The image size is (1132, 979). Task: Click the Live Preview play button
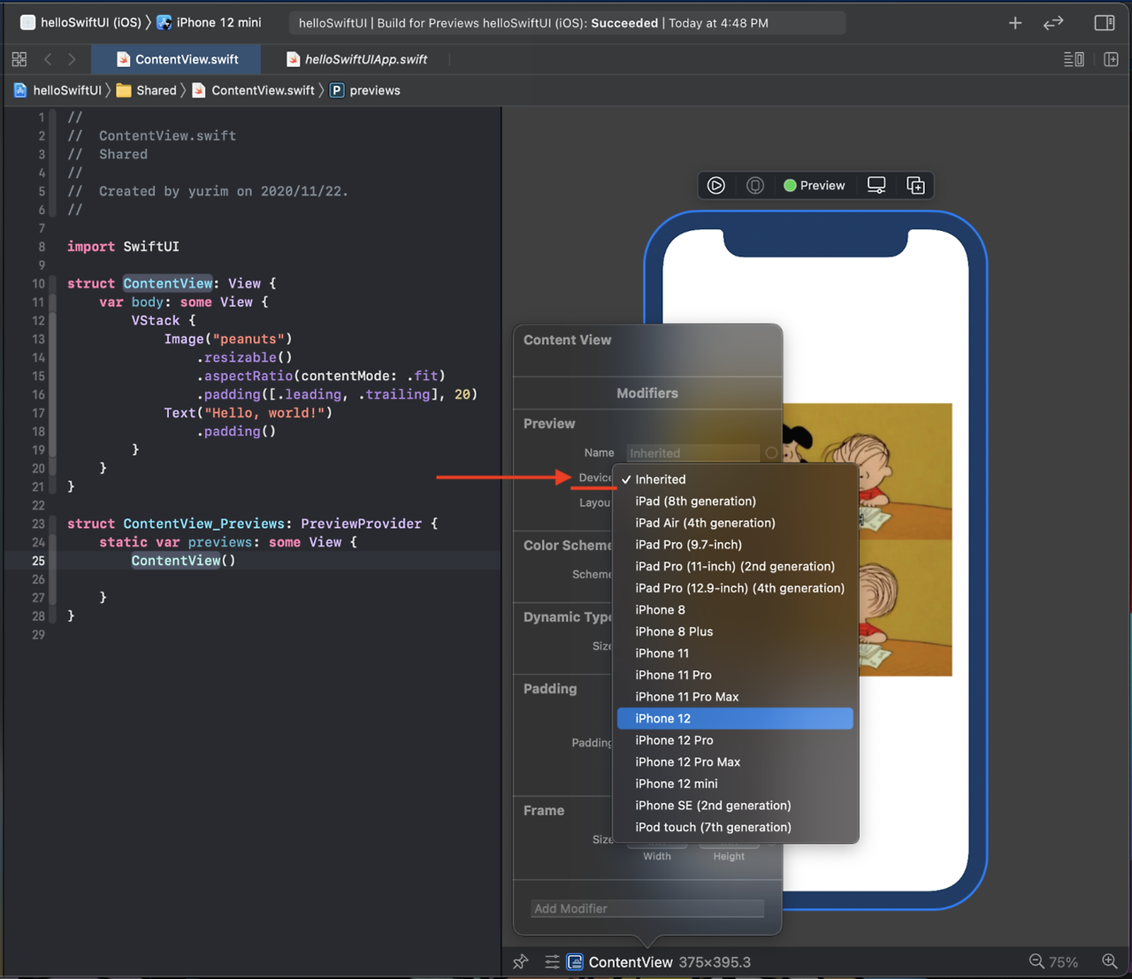click(716, 186)
